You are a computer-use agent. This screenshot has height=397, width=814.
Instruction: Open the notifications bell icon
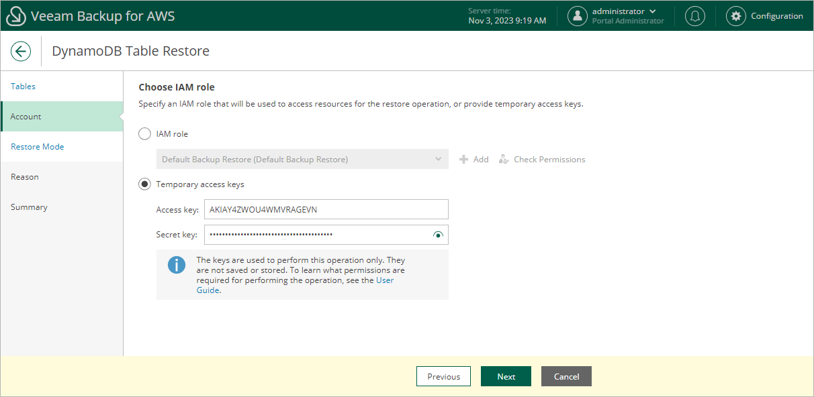click(x=695, y=16)
